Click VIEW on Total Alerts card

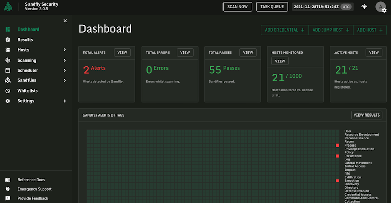[122, 52]
